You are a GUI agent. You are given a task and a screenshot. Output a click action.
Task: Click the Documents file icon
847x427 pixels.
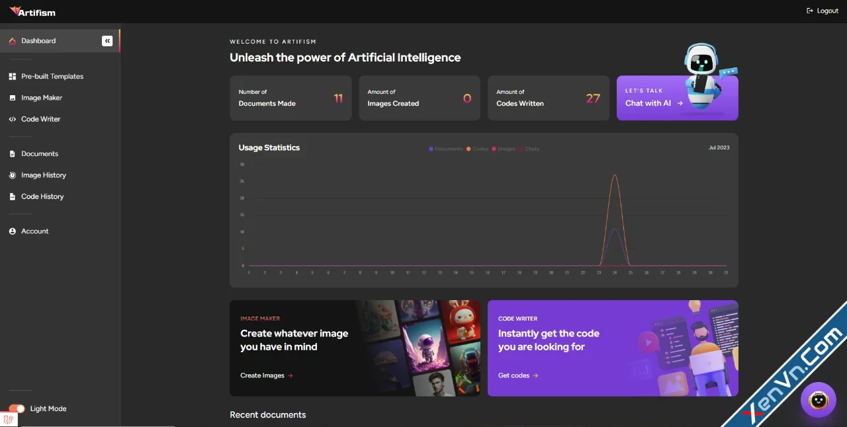click(x=12, y=153)
